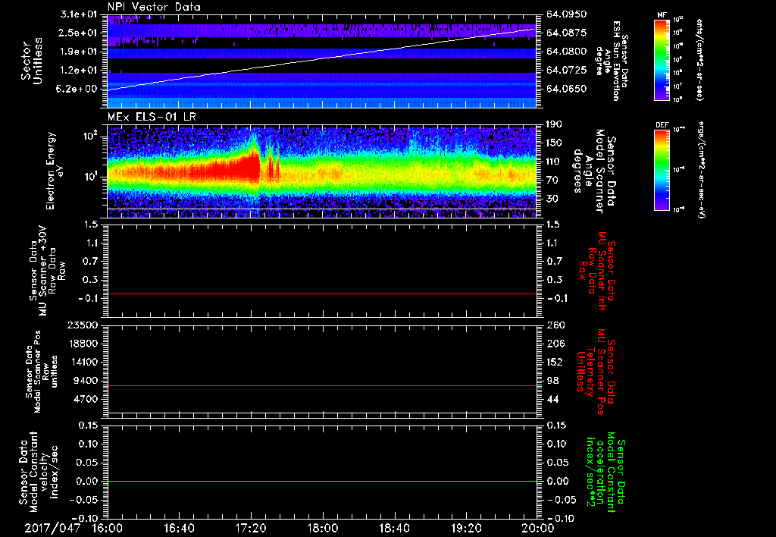Click the 98 telemetry tick value
This screenshot has height=537, width=776.
(552, 381)
